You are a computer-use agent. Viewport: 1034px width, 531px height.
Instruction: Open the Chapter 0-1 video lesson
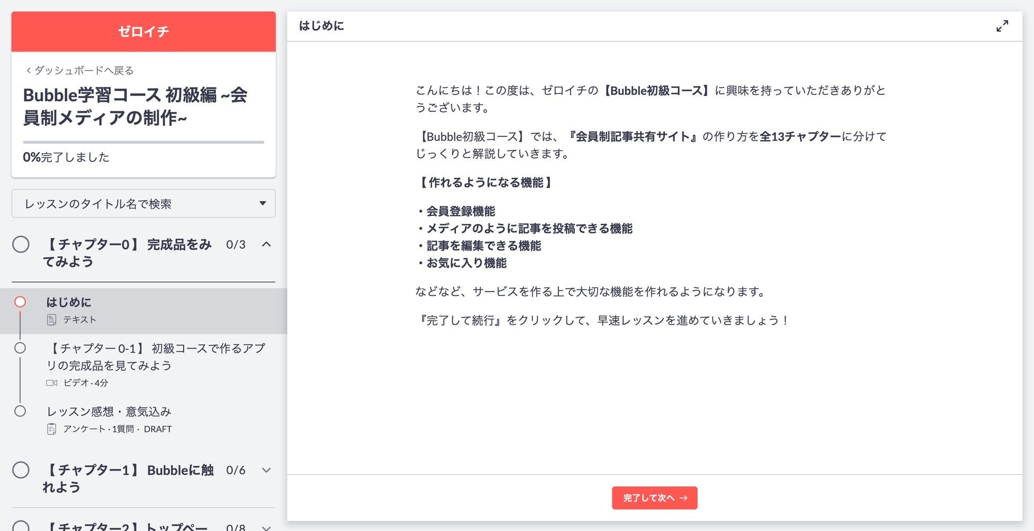(155, 356)
